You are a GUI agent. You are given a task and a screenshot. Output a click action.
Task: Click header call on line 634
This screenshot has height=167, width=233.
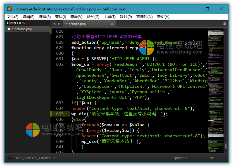(x=133, y=108)
